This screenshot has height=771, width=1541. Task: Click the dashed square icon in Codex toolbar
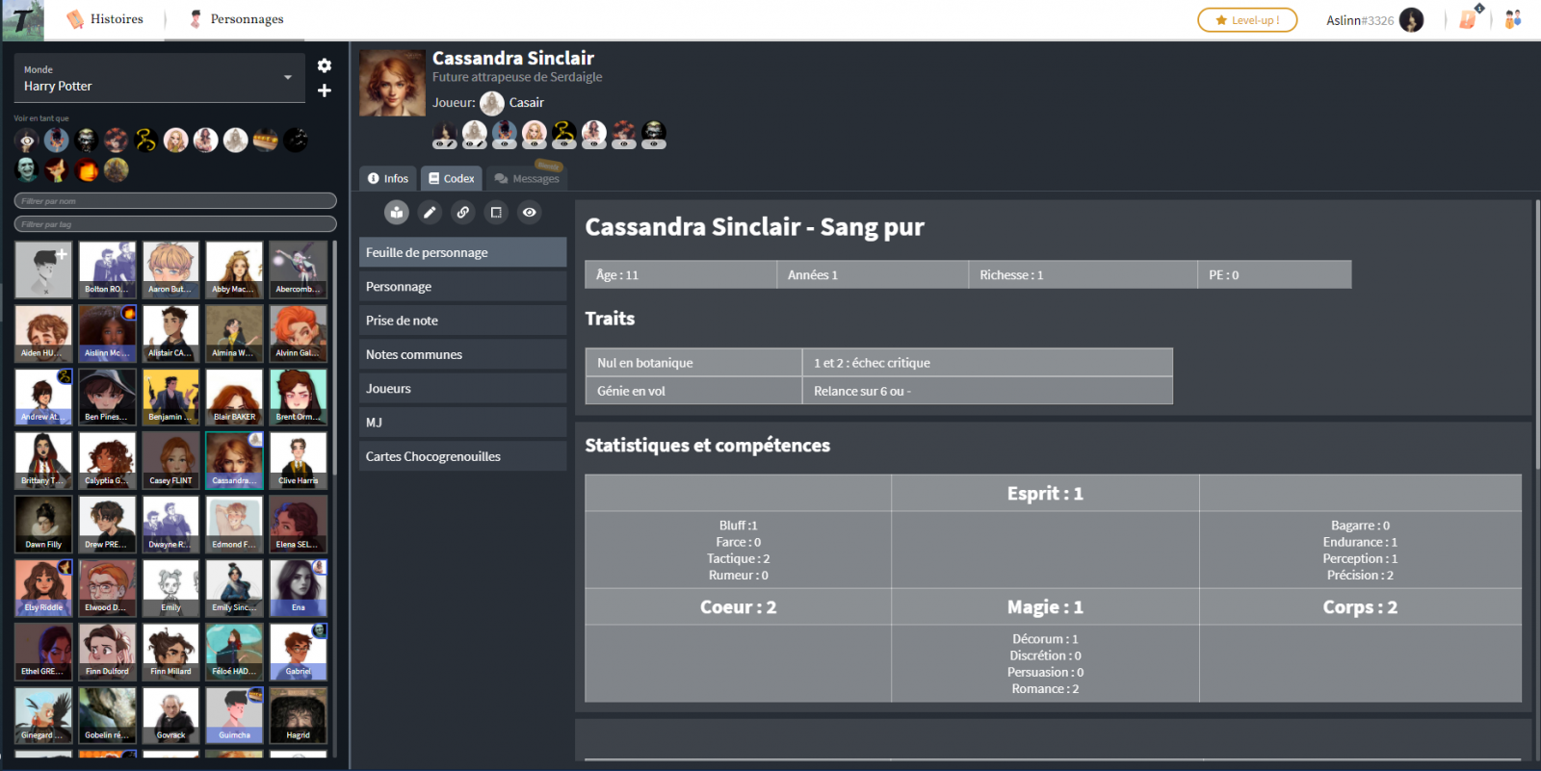496,213
